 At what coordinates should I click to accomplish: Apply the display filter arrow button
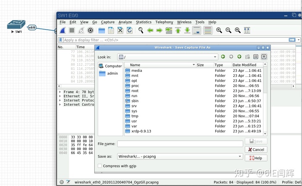(x=292, y=40)
